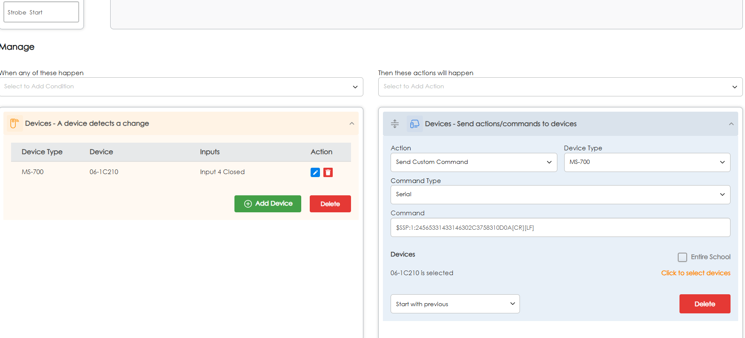Click the reorder handle icon on the actions panel

pyautogui.click(x=395, y=124)
